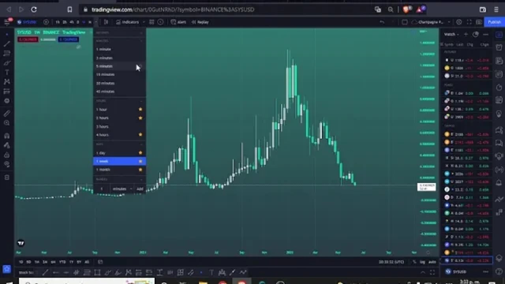
Task: Take a chart snapshot with camera icon
Action: (479, 22)
